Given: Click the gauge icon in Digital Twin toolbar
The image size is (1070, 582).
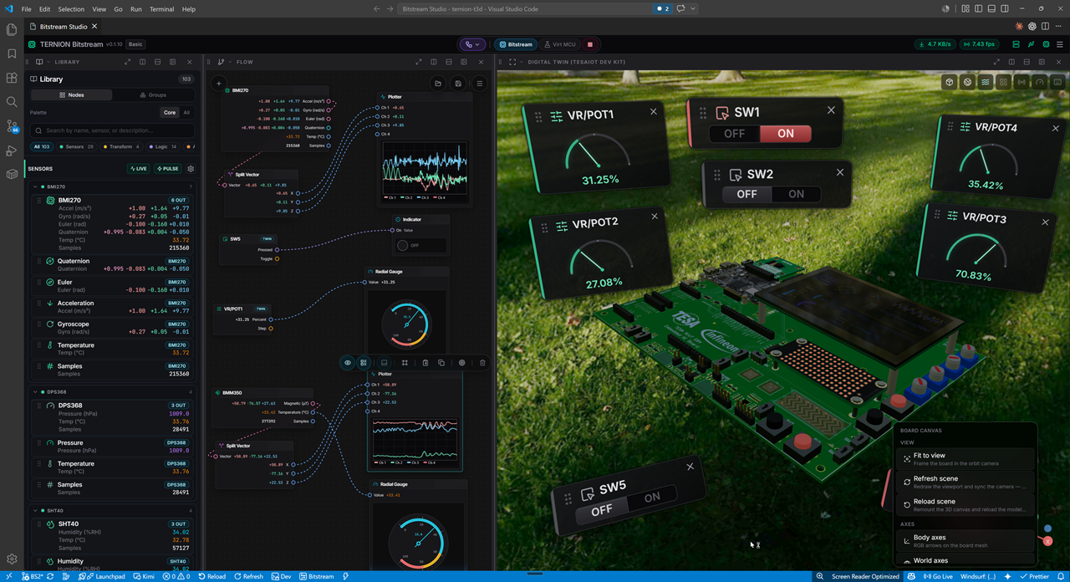Looking at the screenshot, I should coord(1040,82).
